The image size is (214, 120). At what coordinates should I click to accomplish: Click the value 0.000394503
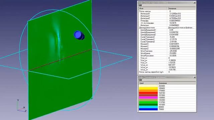(x=175, y=21)
